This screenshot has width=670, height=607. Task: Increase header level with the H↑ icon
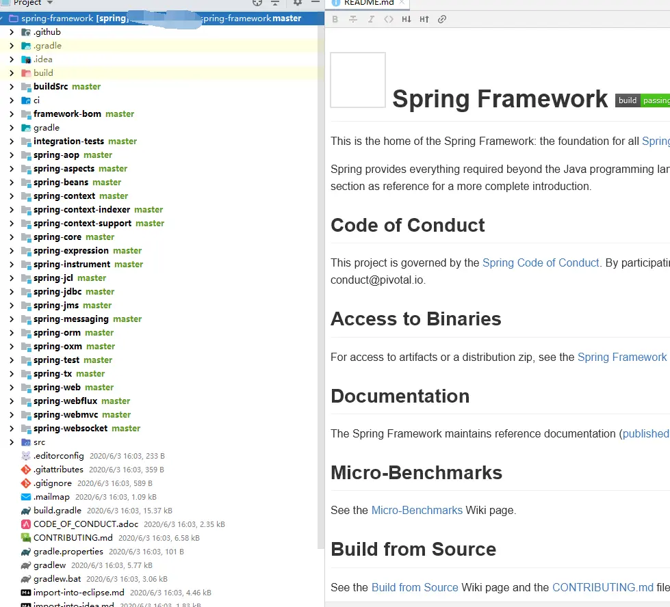424,19
